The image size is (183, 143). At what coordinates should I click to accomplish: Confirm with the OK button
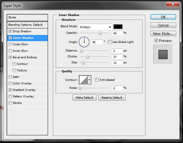click(x=163, y=17)
